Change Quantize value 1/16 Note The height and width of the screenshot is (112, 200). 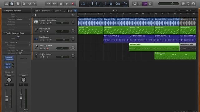[19, 19]
